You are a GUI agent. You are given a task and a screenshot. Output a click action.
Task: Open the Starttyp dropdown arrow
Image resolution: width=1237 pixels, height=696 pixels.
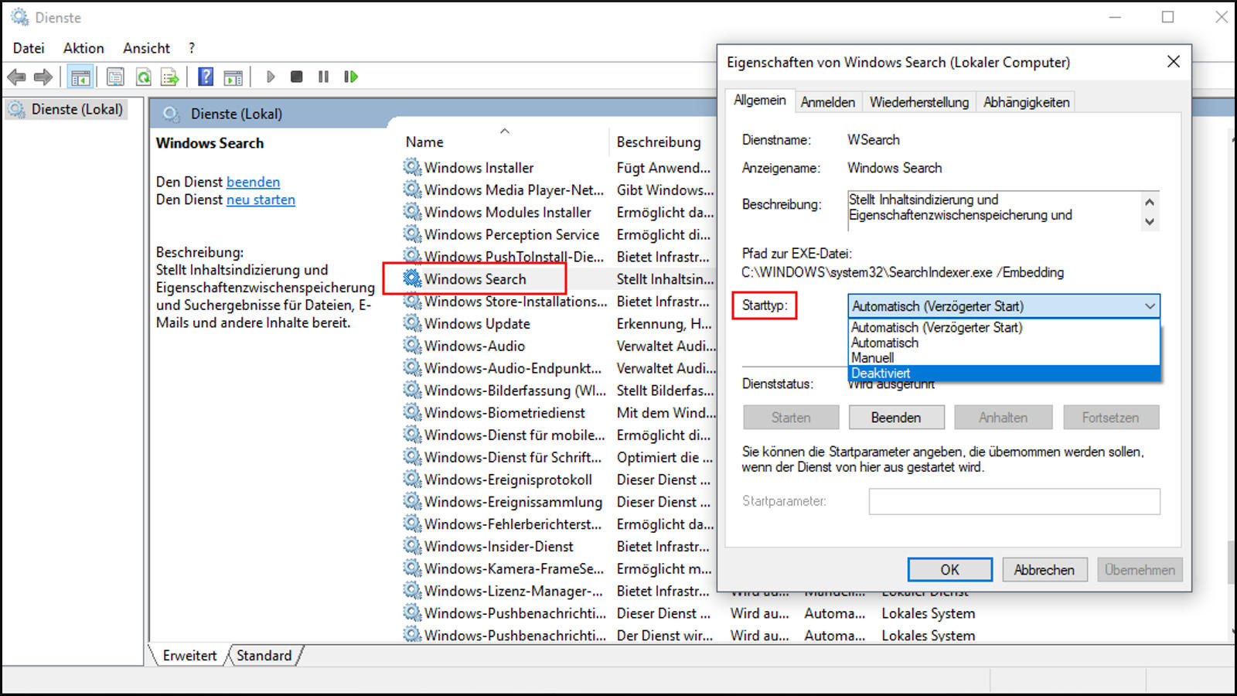(x=1150, y=306)
